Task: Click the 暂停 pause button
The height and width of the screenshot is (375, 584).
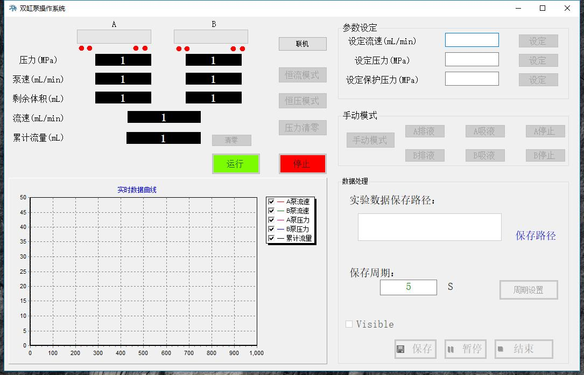Action: coord(466,349)
